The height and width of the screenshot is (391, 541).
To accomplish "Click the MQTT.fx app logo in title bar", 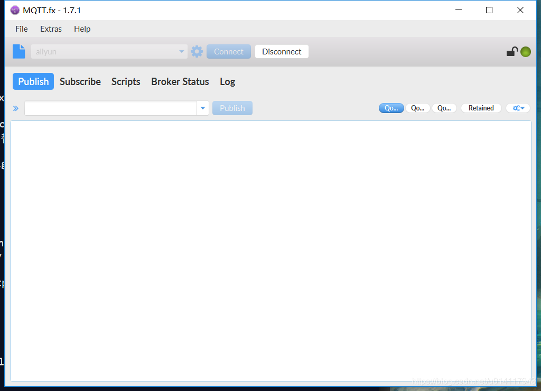I will (x=15, y=10).
